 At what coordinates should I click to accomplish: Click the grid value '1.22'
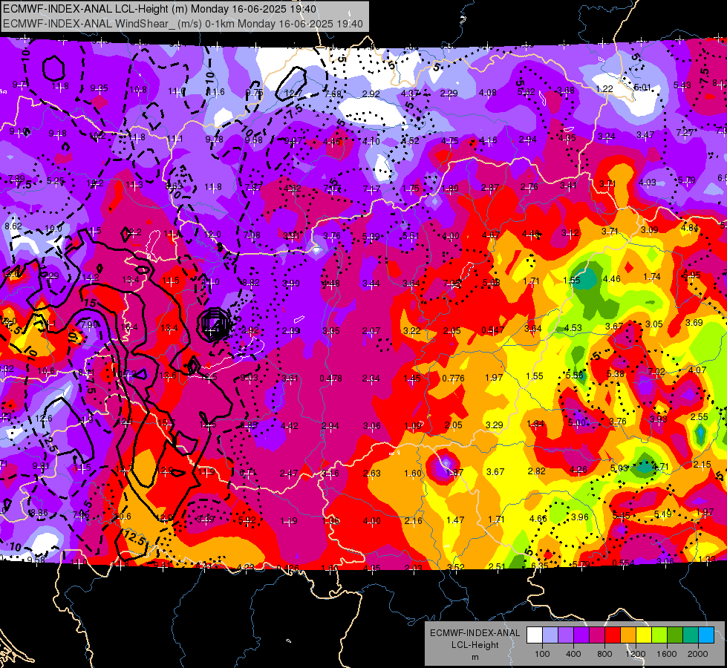[604, 88]
